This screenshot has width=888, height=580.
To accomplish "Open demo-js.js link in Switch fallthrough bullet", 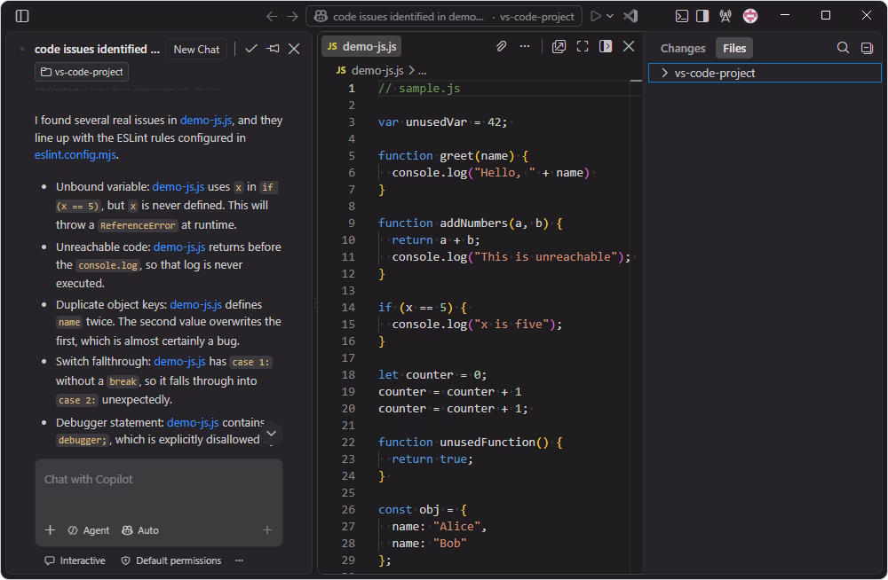I will [x=180, y=361].
